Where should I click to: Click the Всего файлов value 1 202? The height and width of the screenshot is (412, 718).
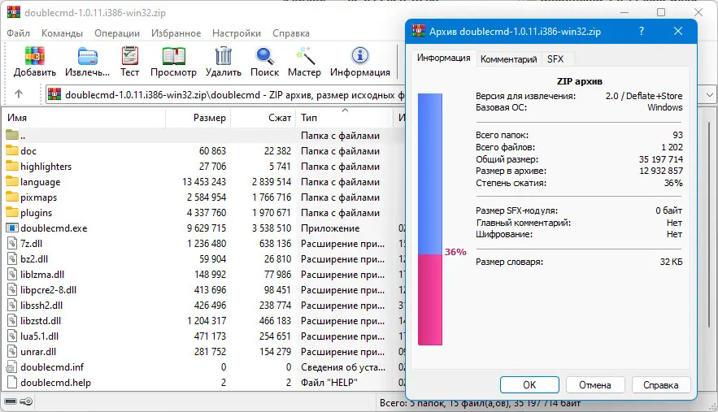672,147
